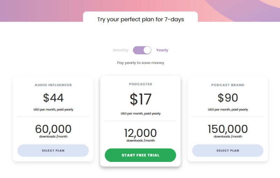280x178 pixels.
Task: Select the Monthly billing label
Action: click(121, 50)
